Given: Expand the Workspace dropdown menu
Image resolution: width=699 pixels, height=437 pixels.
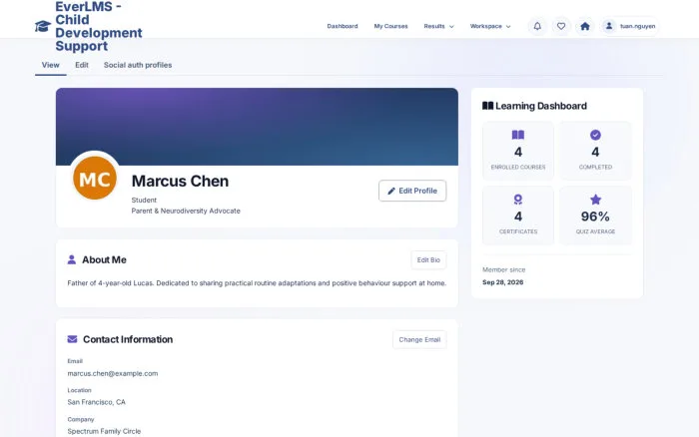Looking at the screenshot, I should (490, 26).
